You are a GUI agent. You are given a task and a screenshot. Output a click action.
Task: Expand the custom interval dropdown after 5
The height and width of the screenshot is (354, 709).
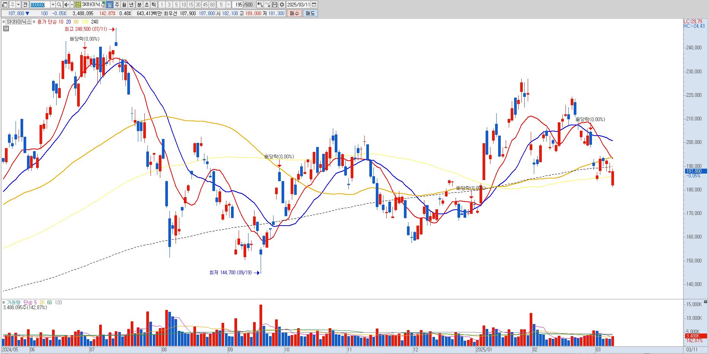point(228,5)
